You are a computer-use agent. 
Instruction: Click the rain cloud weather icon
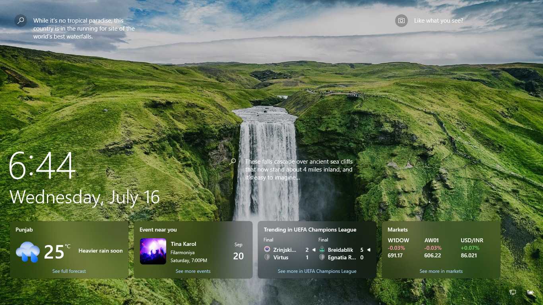coord(28,252)
